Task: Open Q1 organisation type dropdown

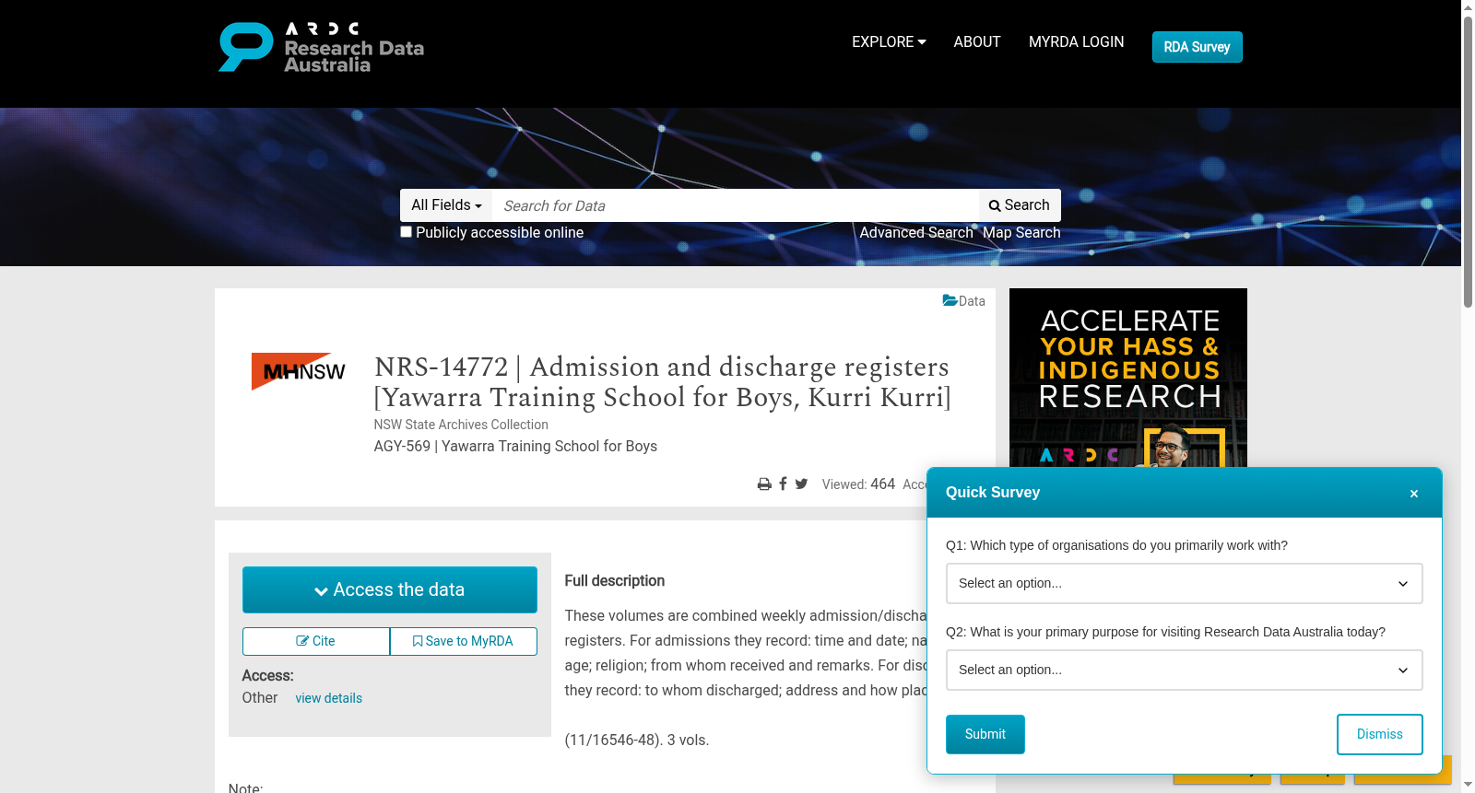Action: click(1184, 583)
